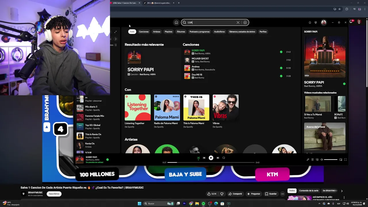Mute volume with speaker icon

322,160
